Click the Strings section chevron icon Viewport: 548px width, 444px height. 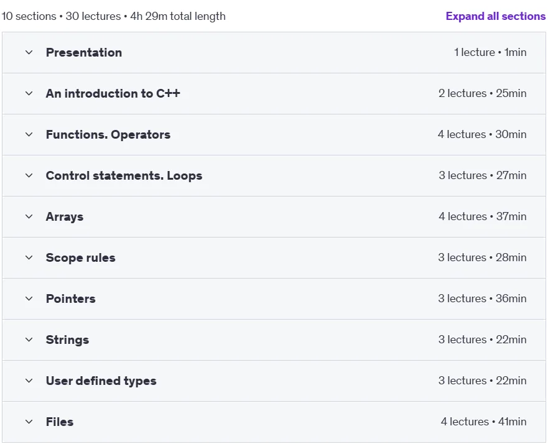(x=29, y=340)
